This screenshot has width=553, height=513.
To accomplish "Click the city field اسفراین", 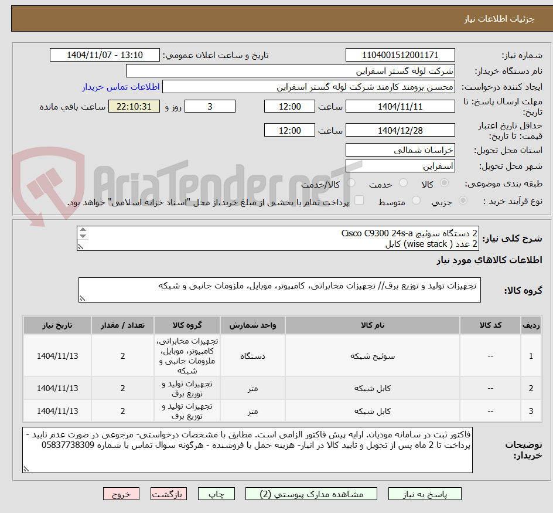I will [400, 166].
